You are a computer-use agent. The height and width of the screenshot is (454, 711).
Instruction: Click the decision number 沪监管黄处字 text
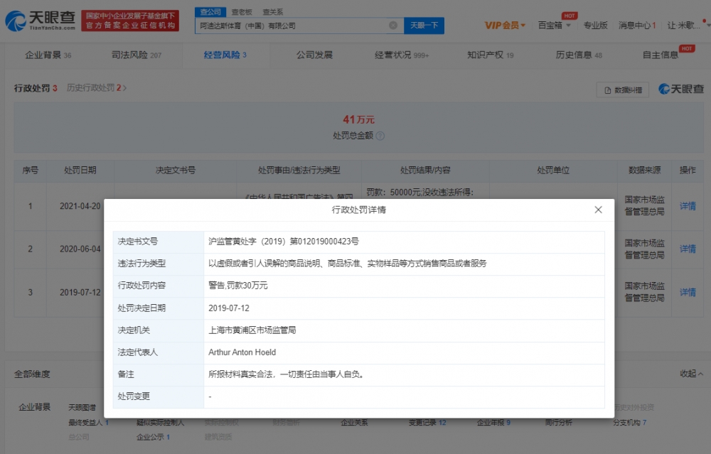284,242
